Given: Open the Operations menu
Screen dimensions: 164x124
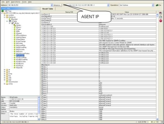Looking at the screenshot, I should point(16,2).
